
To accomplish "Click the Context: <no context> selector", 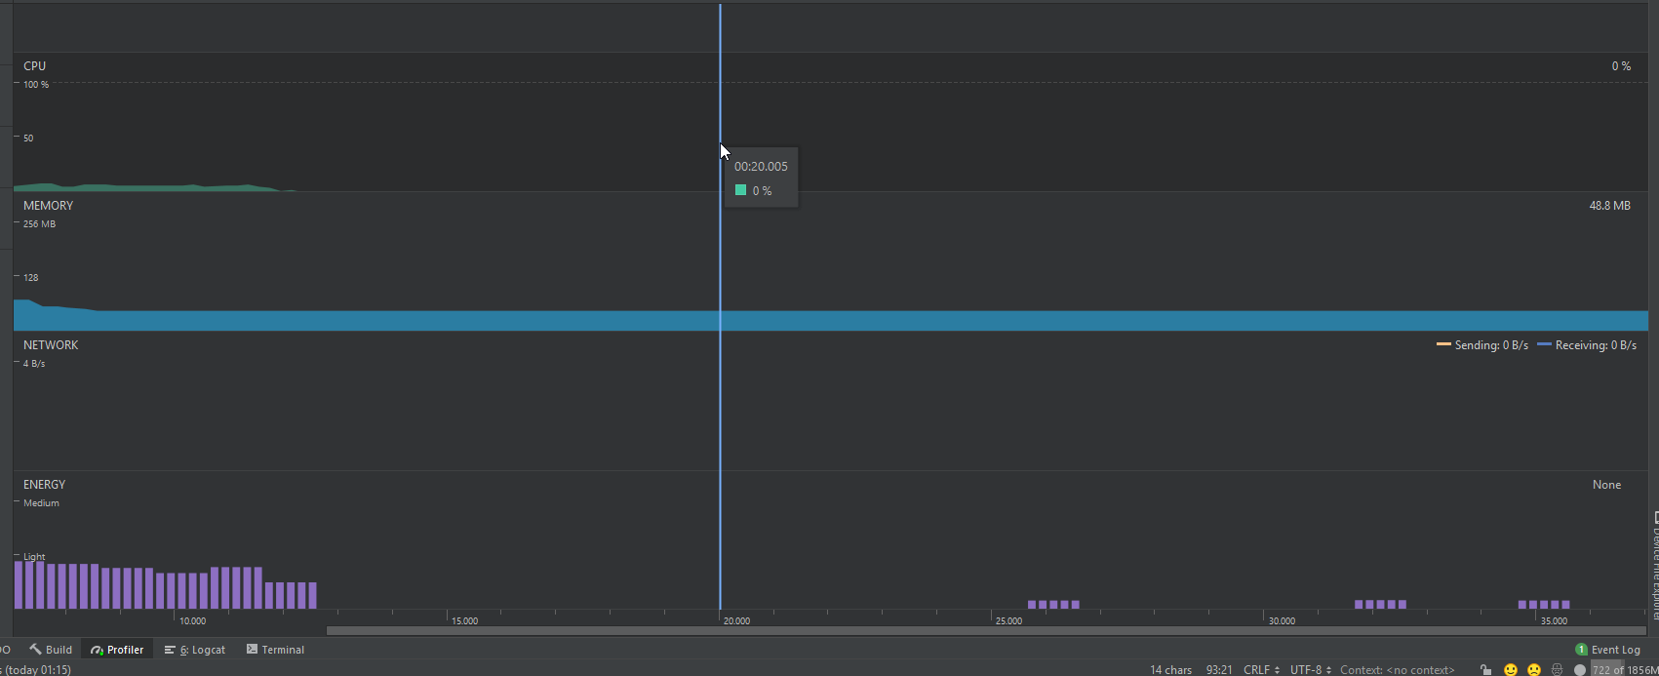I will click(1397, 670).
